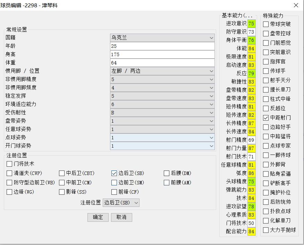The image size is (304, 245).
Task: Enable the 前锋(CF) position checkbox
Action: click(x=114, y=192)
